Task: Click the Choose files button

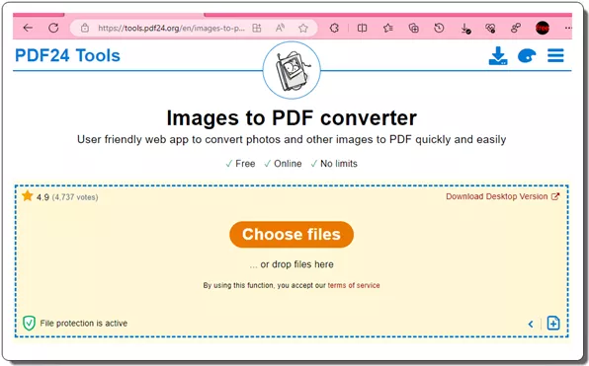Action: 292,235
